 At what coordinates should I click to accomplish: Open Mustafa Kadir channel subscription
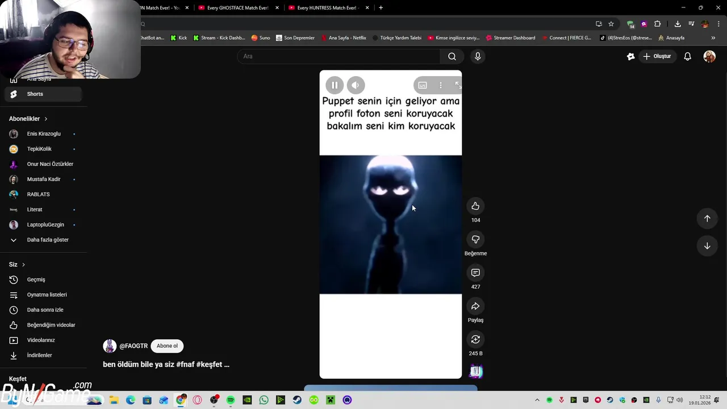(43, 180)
